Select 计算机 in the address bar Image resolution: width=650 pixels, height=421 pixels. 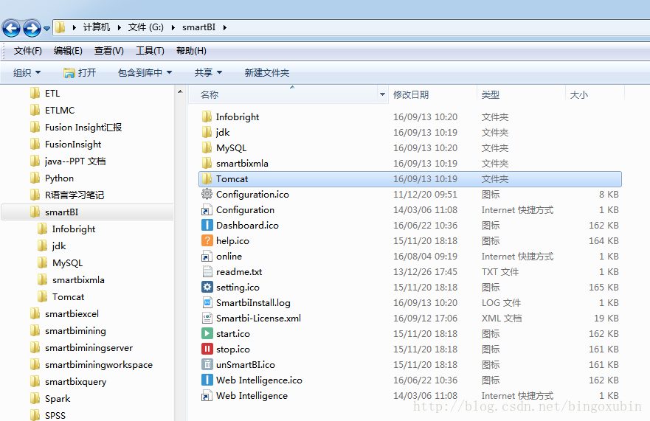coord(97,27)
